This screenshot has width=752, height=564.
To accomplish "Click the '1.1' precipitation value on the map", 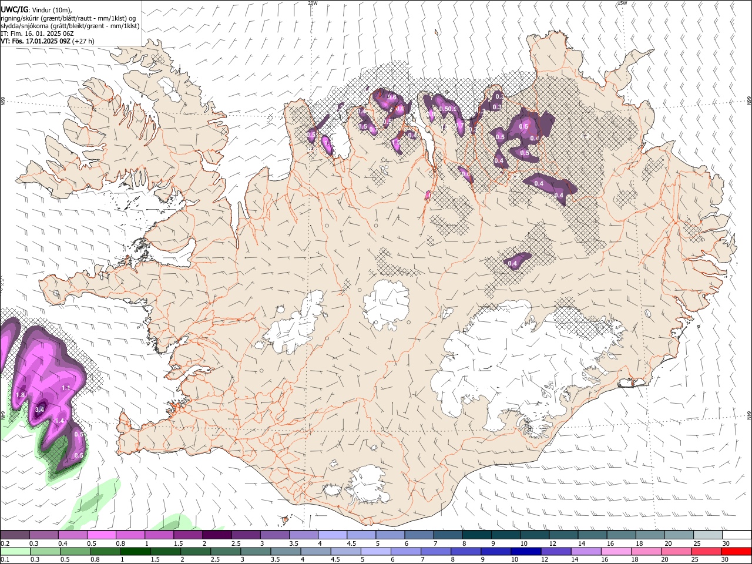I will click(66, 388).
